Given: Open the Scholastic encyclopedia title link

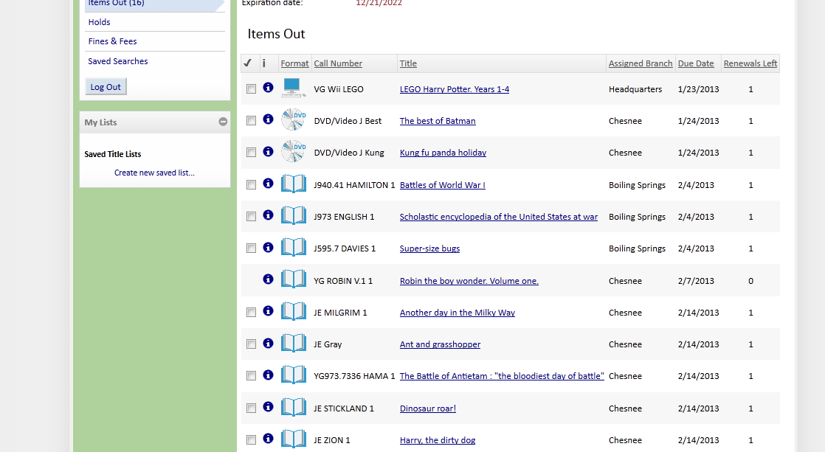Looking at the screenshot, I should (498, 217).
